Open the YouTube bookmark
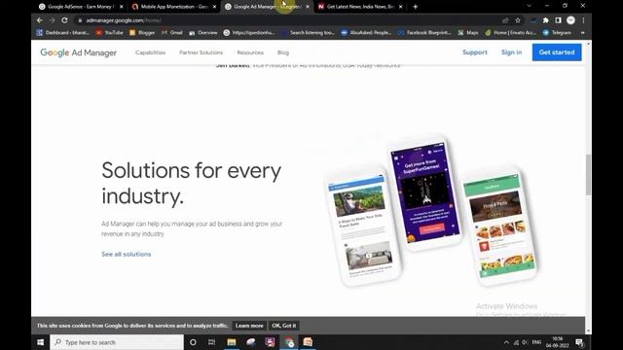This screenshot has height=350, width=623. coord(109,32)
